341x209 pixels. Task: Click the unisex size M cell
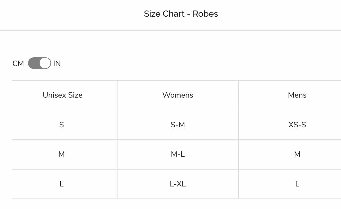tap(61, 154)
